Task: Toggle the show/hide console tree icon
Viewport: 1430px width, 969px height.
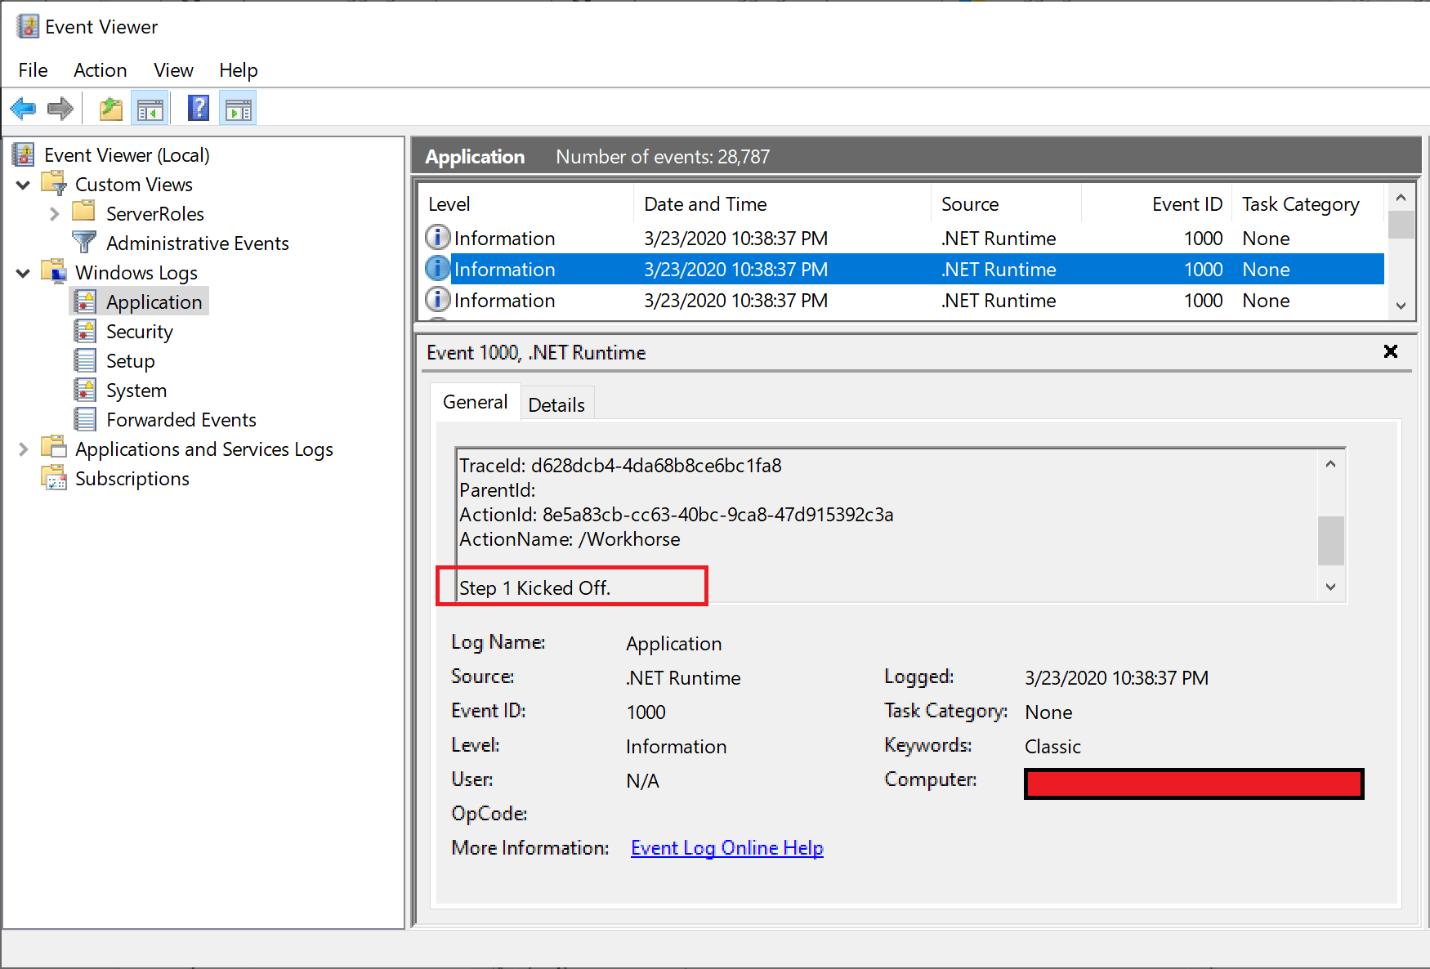Action: (x=150, y=108)
